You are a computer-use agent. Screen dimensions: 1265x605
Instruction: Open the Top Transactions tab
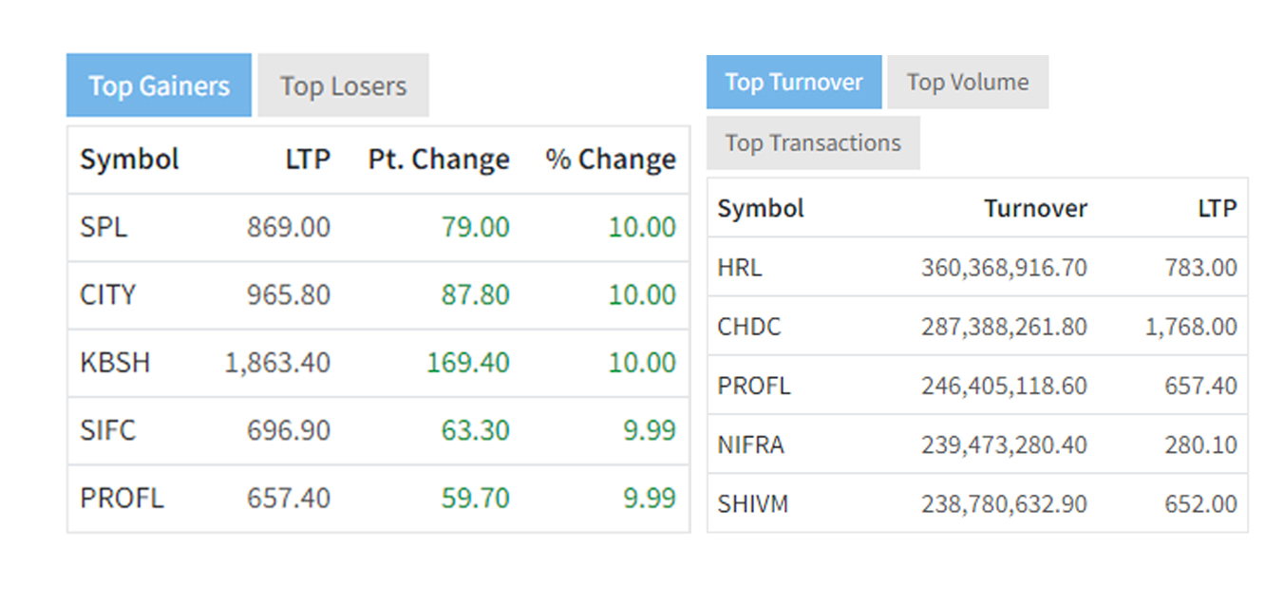[x=813, y=143]
